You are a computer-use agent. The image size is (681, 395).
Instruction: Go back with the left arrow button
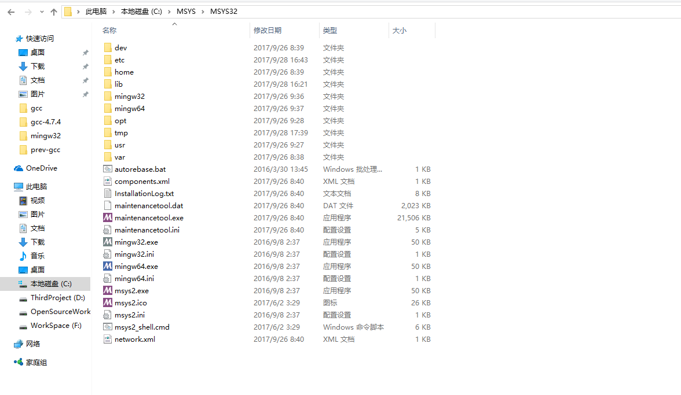pos(12,12)
